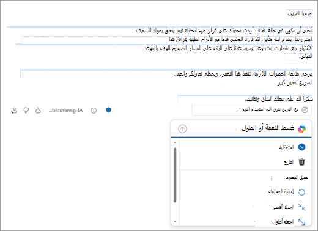This screenshot has height=231, width=318.
Task: Open the info icon beside AI-generated label
Action: 94,111
